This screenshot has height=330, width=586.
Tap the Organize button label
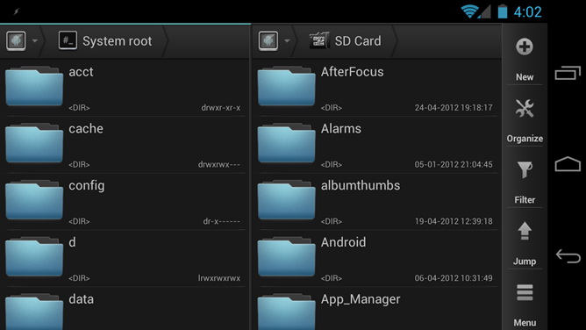pos(525,139)
